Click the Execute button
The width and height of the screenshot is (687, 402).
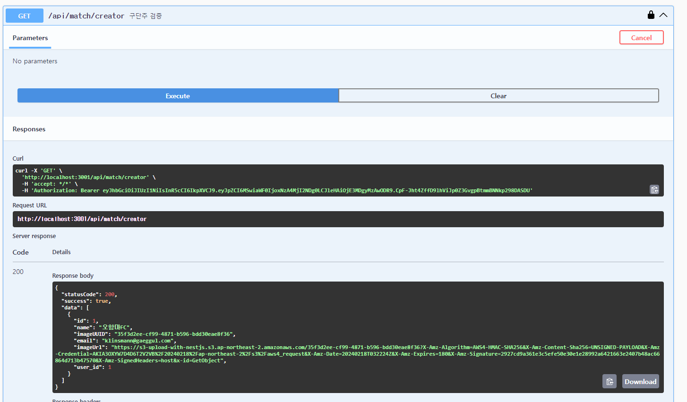(x=178, y=95)
